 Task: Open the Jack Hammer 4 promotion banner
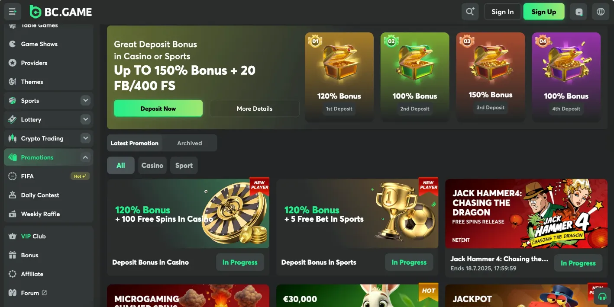coord(526,214)
